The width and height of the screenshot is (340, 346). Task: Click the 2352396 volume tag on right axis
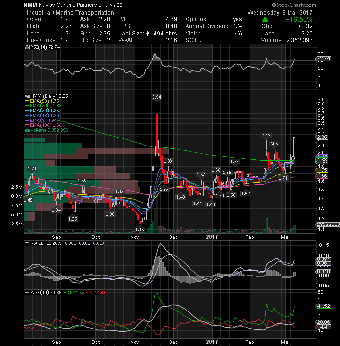point(327,224)
